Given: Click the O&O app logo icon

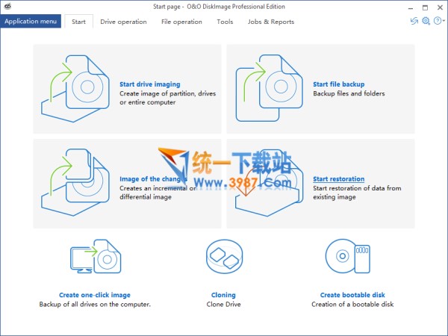Looking at the screenshot, I should [x=7, y=6].
